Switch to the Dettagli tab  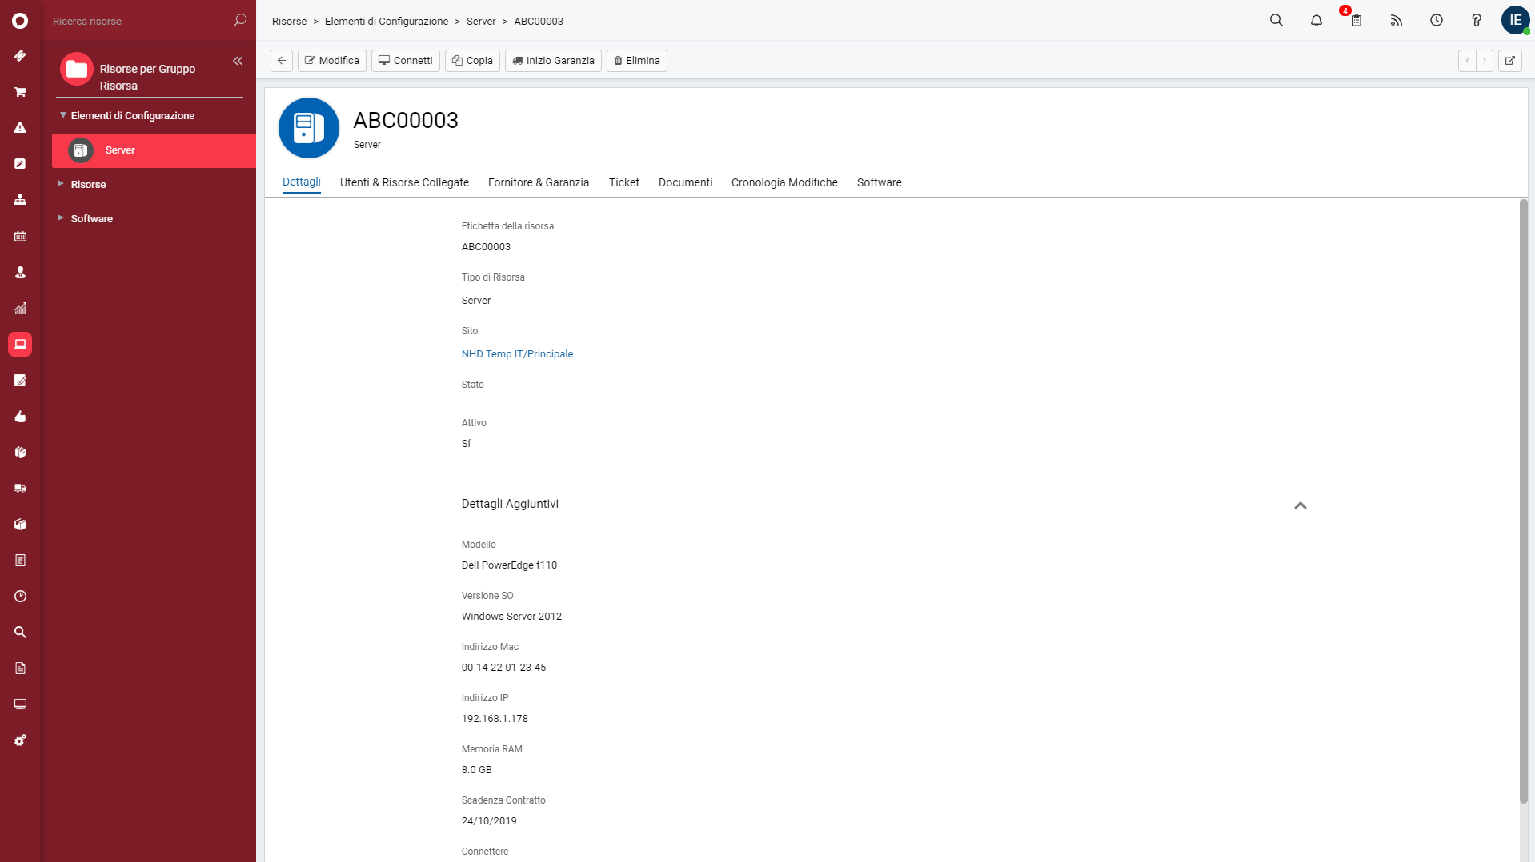(x=302, y=182)
